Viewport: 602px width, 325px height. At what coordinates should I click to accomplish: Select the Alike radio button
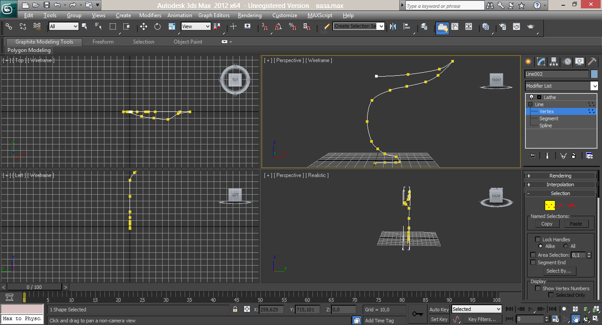[540, 246]
